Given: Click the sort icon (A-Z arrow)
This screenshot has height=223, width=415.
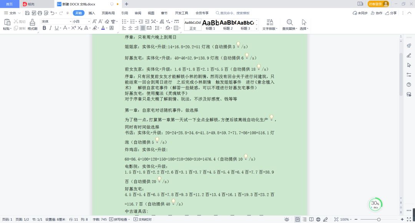Looking at the screenshot, I should [162, 21].
